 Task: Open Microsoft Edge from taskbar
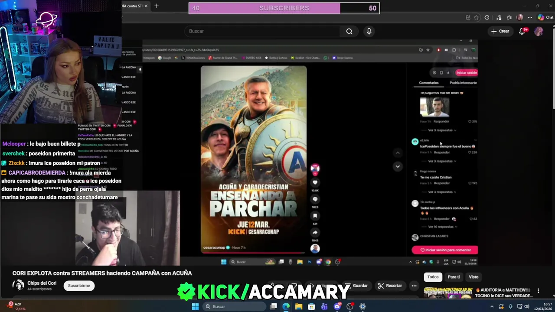286,306
